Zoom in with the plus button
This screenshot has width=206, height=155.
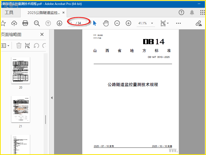pos(128,23)
